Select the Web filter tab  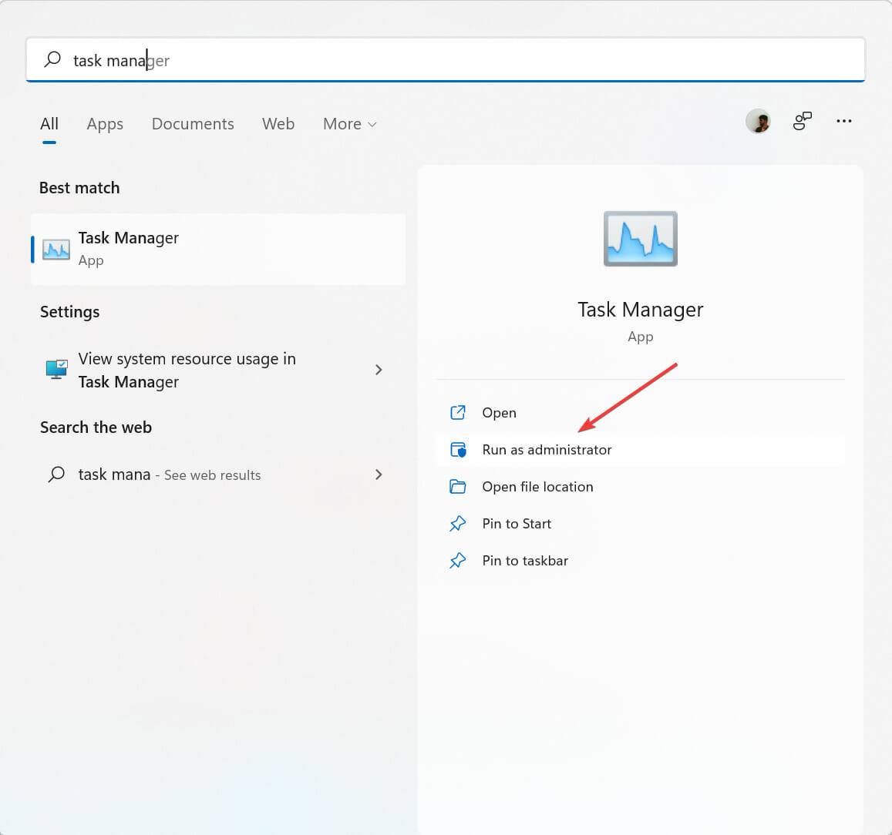[x=278, y=124]
